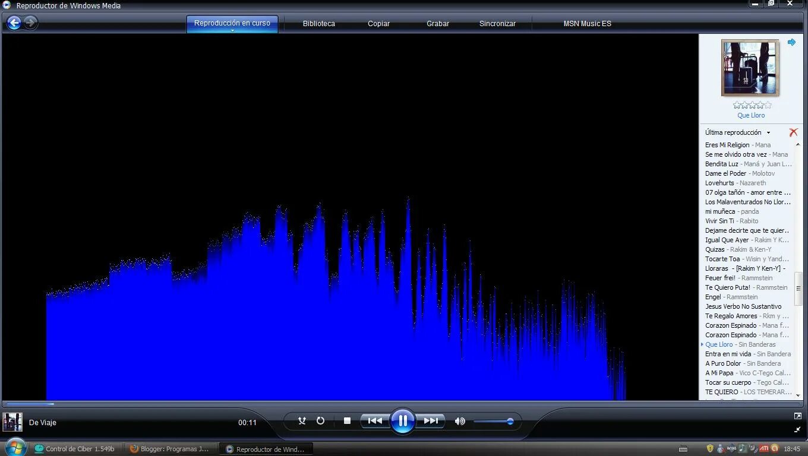Switch to the Biblioteca tab
Image resolution: width=808 pixels, height=456 pixels.
(319, 24)
